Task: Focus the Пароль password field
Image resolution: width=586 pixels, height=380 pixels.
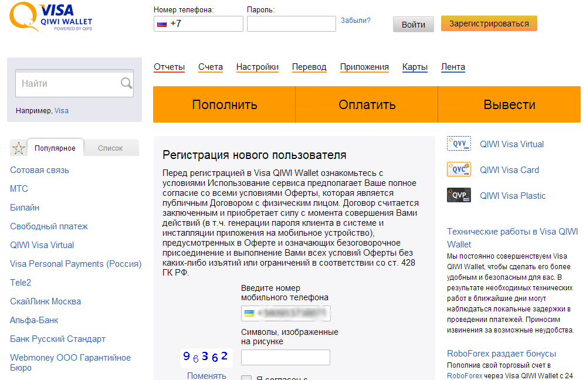Action: [x=292, y=23]
